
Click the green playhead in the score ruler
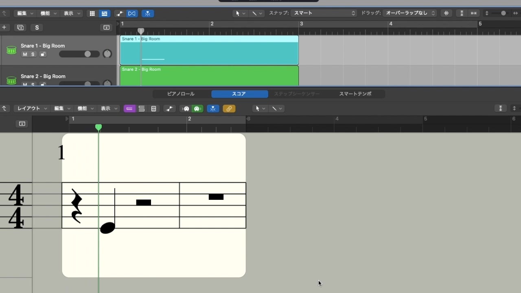(x=99, y=128)
